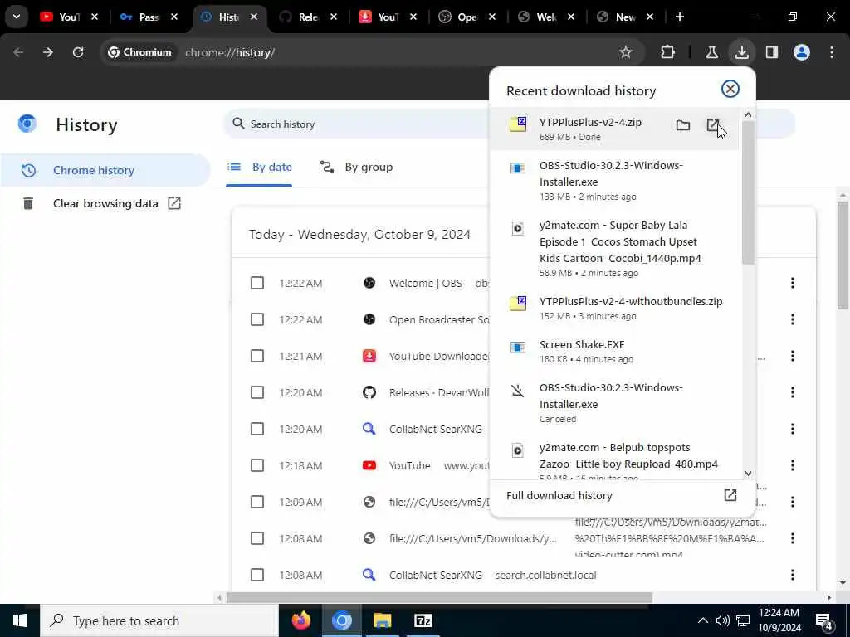Viewport: 850px width, 637px height.
Task: Open actions menu for 12:20 AM CollabNet entry
Action: (x=793, y=429)
